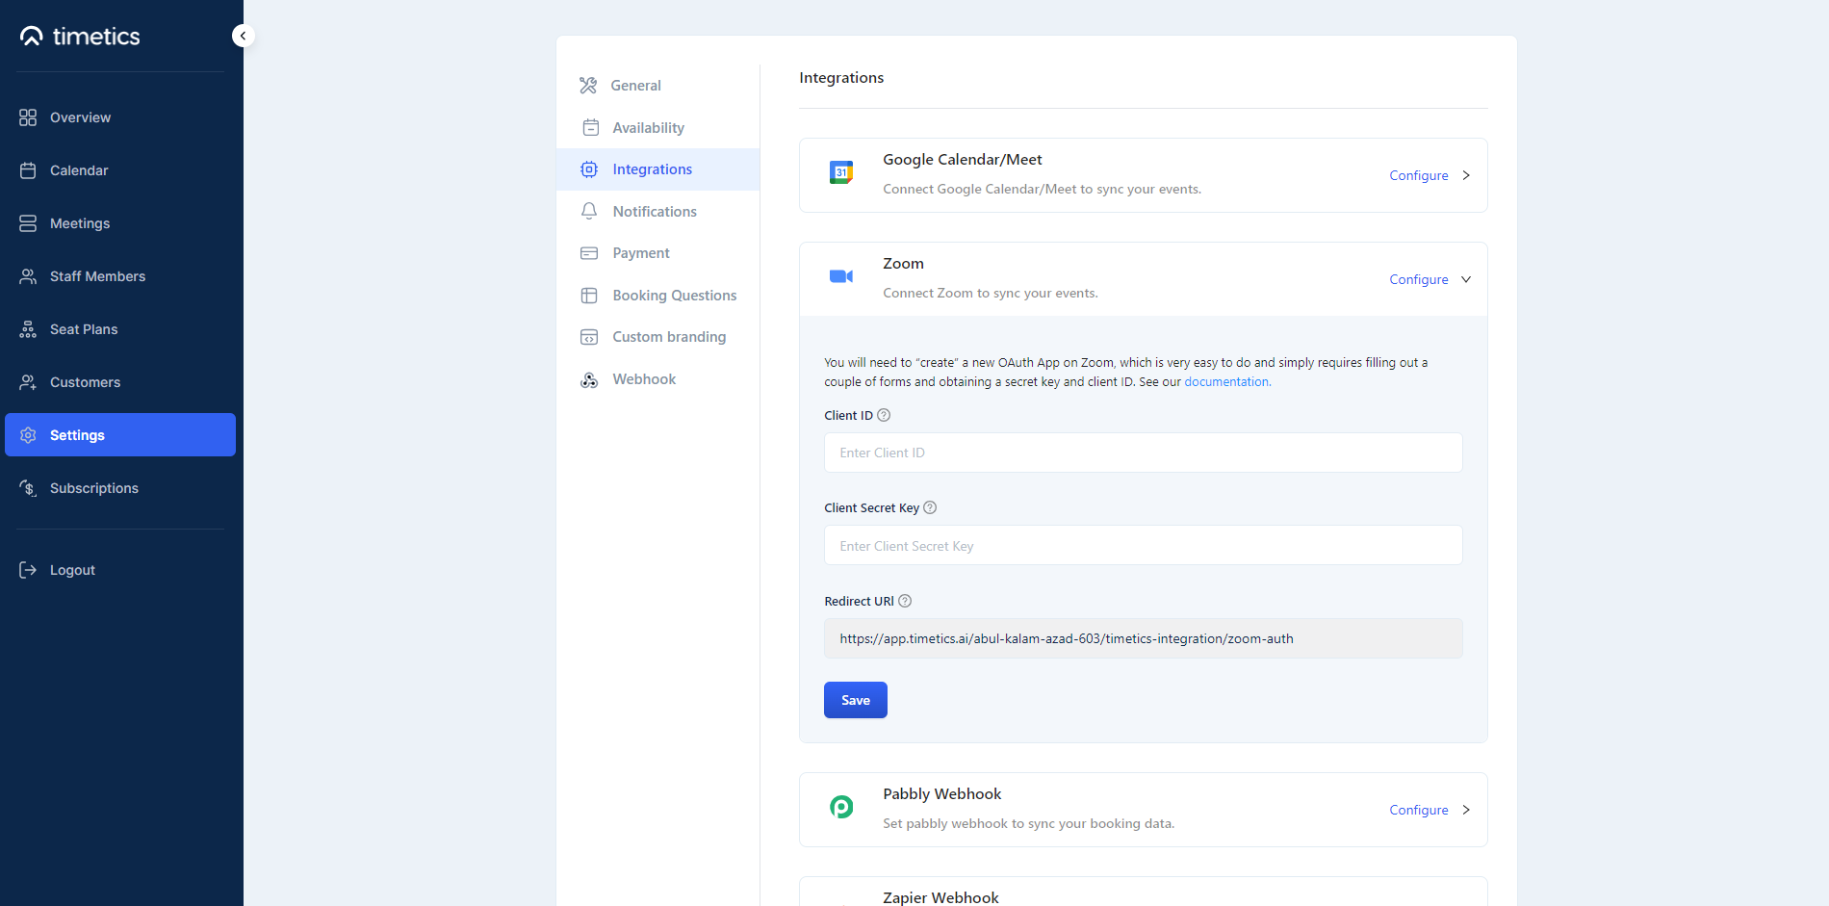Open the Zoom documentation link
Image resolution: width=1829 pixels, height=906 pixels.
(1226, 381)
